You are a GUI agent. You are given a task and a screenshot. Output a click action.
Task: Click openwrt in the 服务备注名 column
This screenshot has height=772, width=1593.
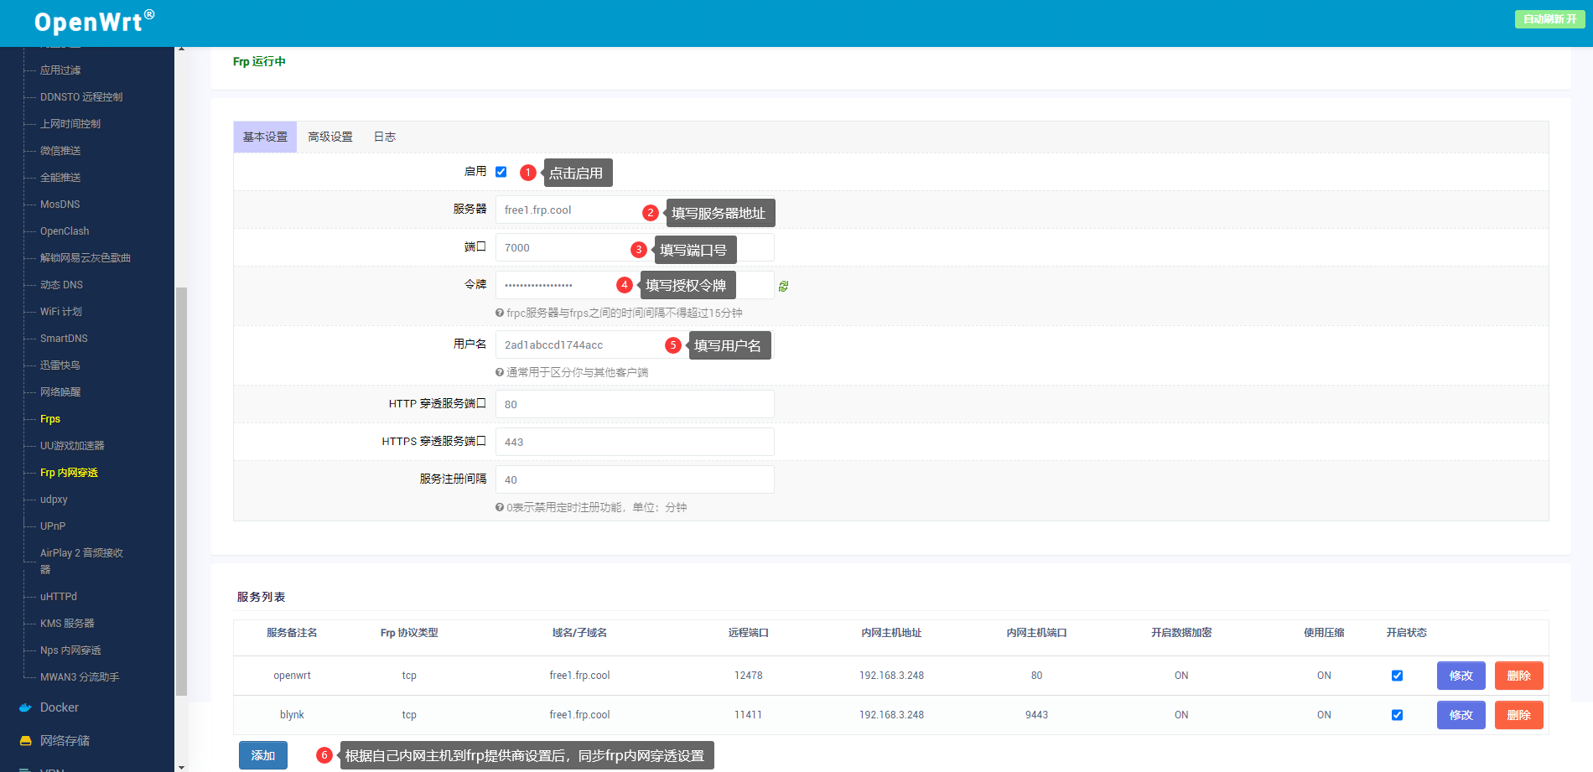292,676
